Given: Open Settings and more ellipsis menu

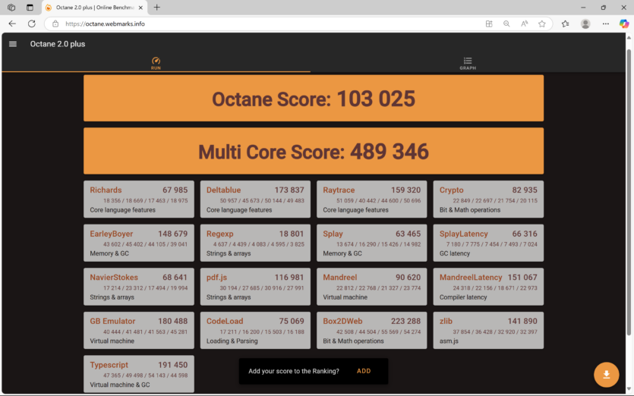Looking at the screenshot, I should 605,24.
